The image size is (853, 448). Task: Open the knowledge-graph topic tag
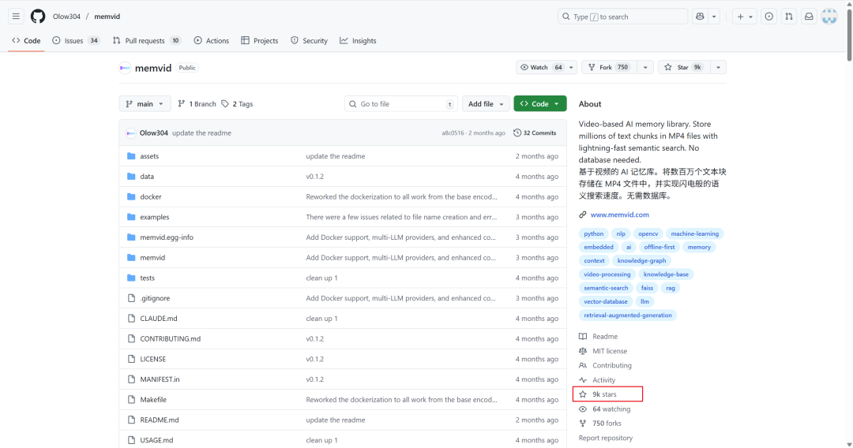(x=641, y=260)
